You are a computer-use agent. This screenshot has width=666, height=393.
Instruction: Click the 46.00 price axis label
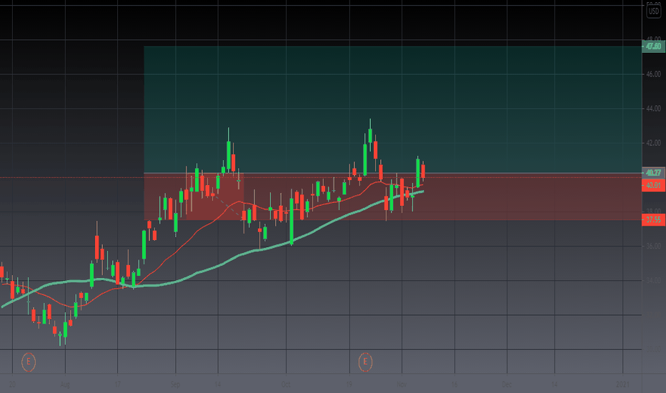pyautogui.click(x=653, y=74)
